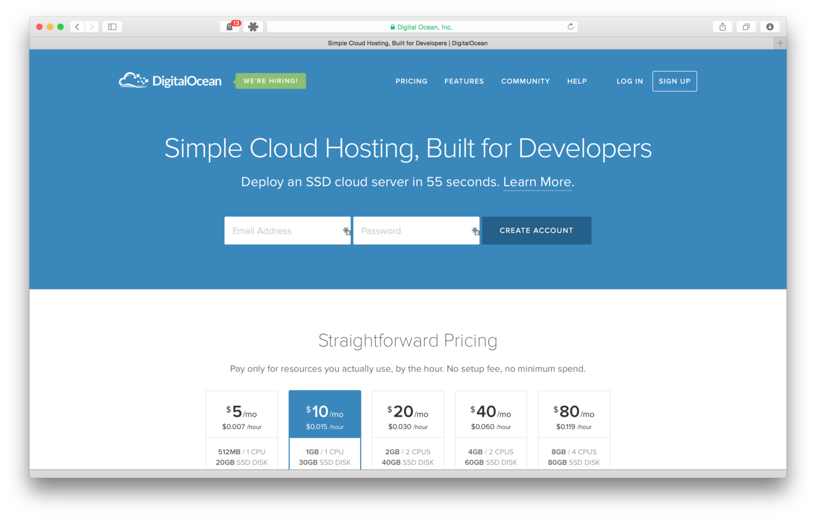
Task: Click the 512MB / 1 CPU specs text
Action: pyautogui.click(x=242, y=452)
